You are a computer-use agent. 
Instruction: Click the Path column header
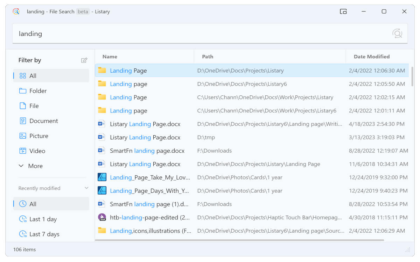(x=208, y=57)
